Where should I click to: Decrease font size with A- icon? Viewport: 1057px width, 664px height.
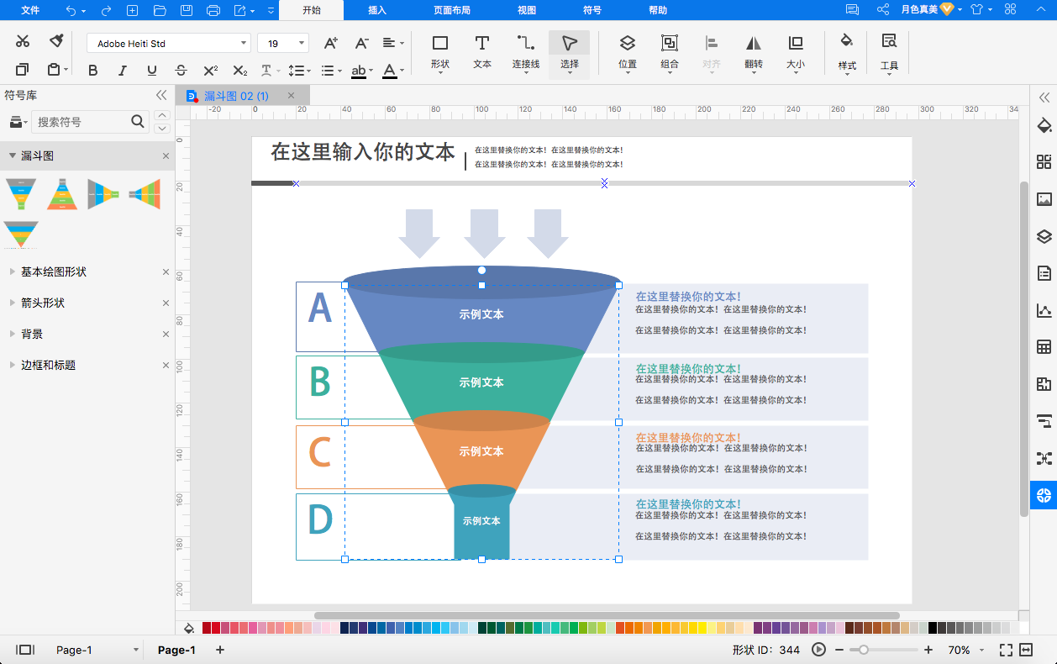click(x=361, y=43)
